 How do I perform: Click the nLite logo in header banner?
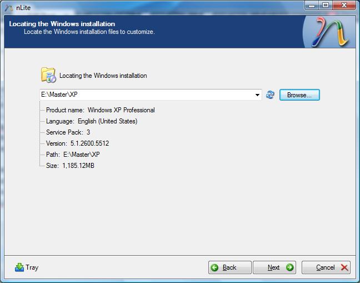(330, 32)
